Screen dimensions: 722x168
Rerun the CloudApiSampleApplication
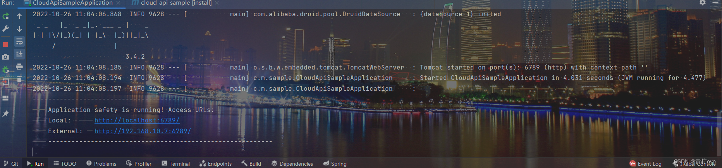tap(5, 16)
